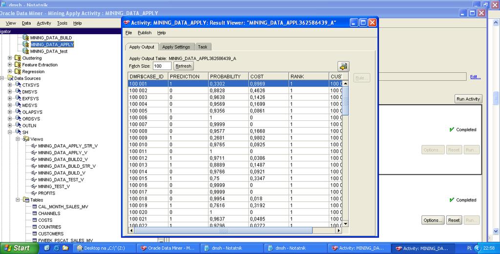Click the MINING_TEST_V view icon

pyautogui.click(x=34, y=187)
